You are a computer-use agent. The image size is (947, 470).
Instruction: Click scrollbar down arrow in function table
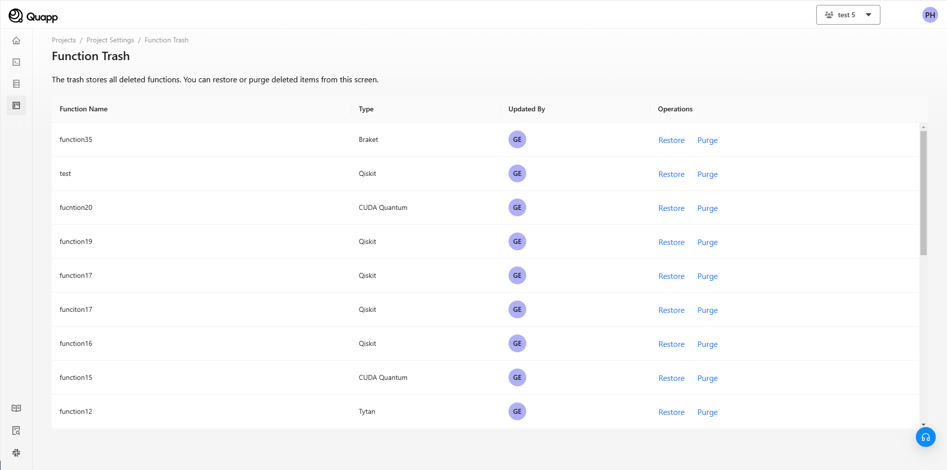[x=923, y=424]
